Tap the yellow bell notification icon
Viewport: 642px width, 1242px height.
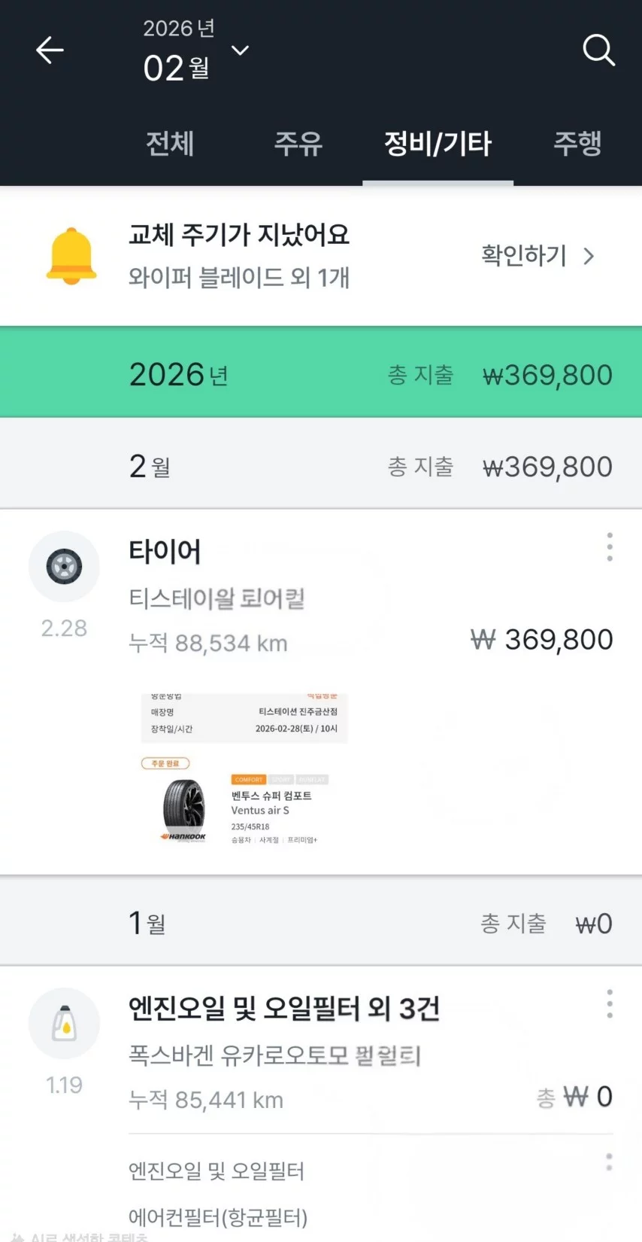pyautogui.click(x=71, y=256)
